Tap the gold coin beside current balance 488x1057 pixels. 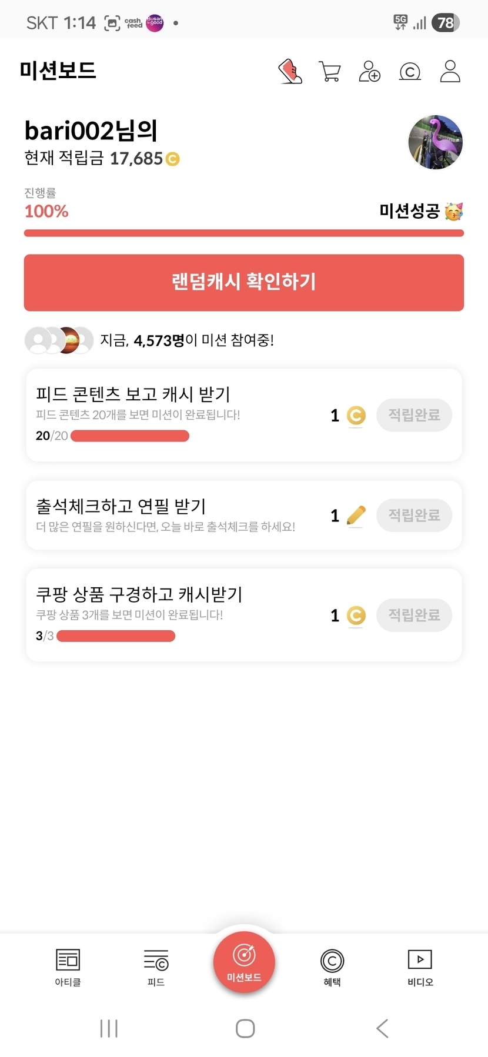click(172, 159)
